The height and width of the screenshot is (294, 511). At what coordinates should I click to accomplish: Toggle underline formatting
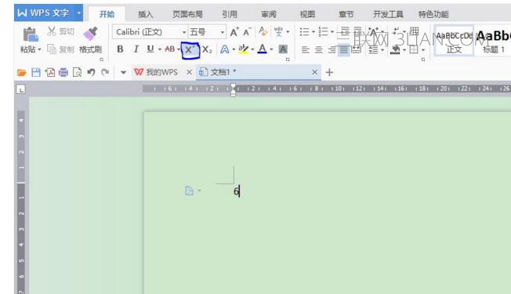[150, 49]
